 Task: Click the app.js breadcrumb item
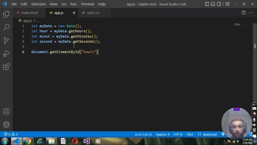28,21
